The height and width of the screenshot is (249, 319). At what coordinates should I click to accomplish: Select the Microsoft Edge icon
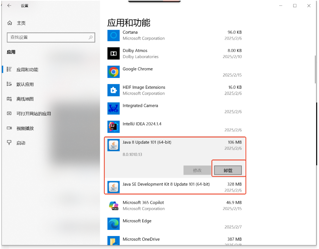point(114,224)
